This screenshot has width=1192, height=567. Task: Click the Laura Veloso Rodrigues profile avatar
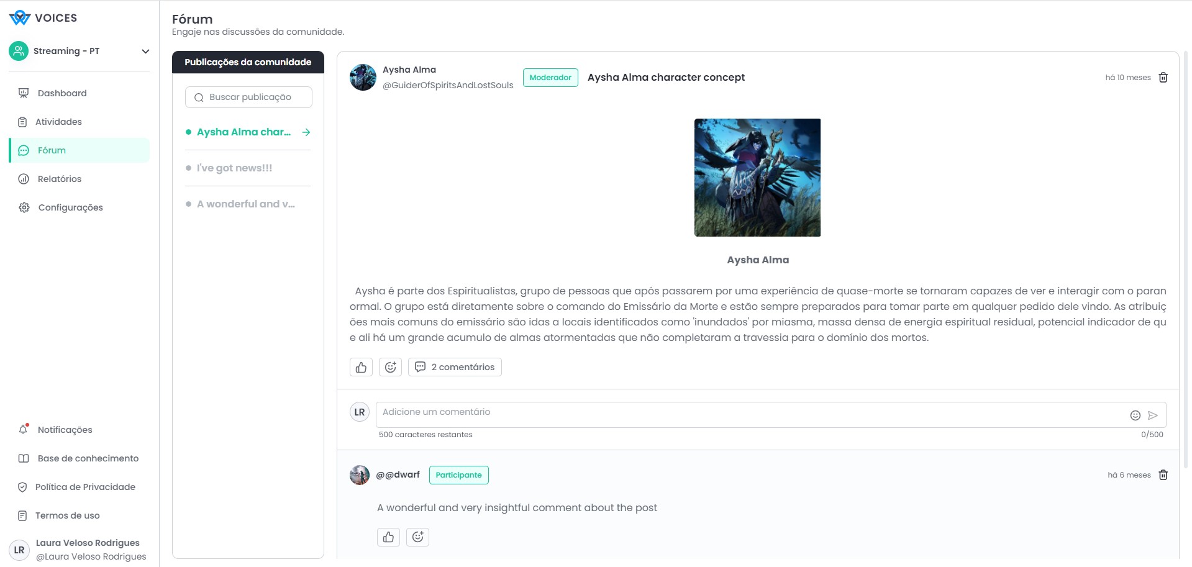click(19, 550)
